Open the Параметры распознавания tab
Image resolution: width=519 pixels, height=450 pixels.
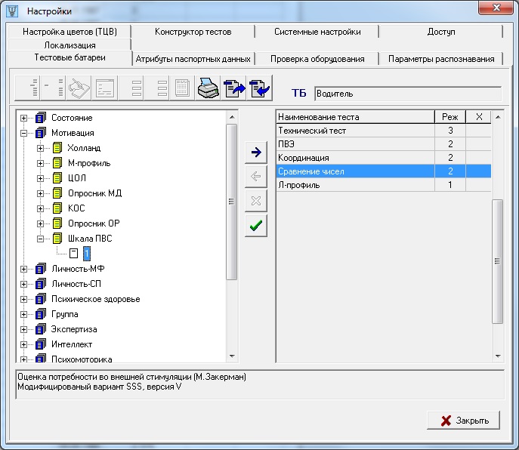[x=441, y=59]
